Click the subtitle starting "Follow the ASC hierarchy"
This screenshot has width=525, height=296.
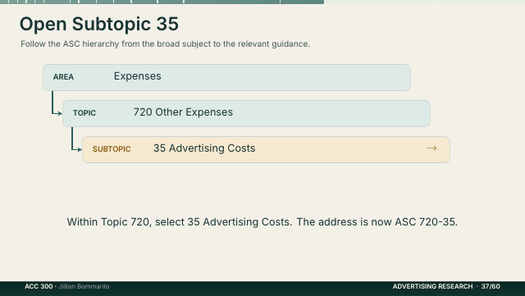[166, 43]
